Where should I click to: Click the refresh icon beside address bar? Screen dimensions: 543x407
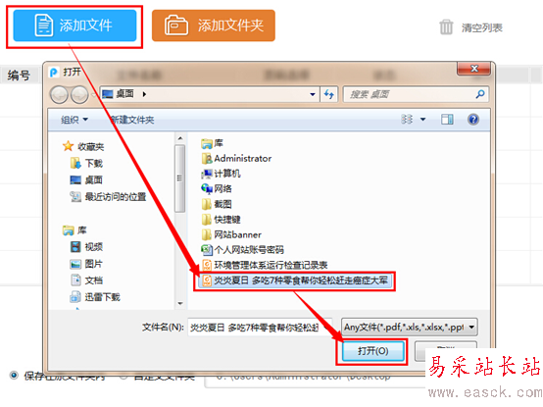(329, 94)
